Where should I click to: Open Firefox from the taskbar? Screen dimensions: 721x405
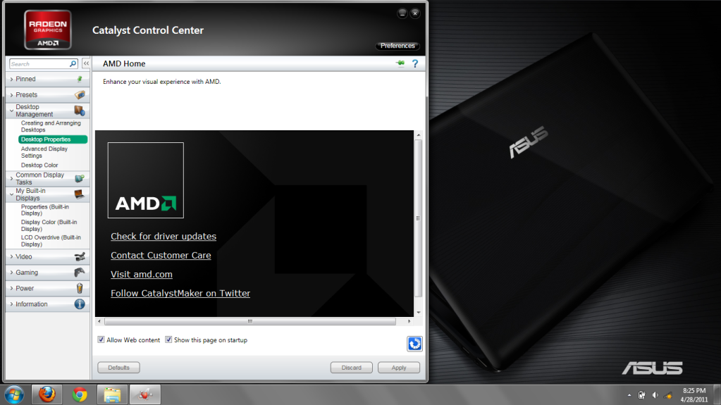(x=47, y=394)
